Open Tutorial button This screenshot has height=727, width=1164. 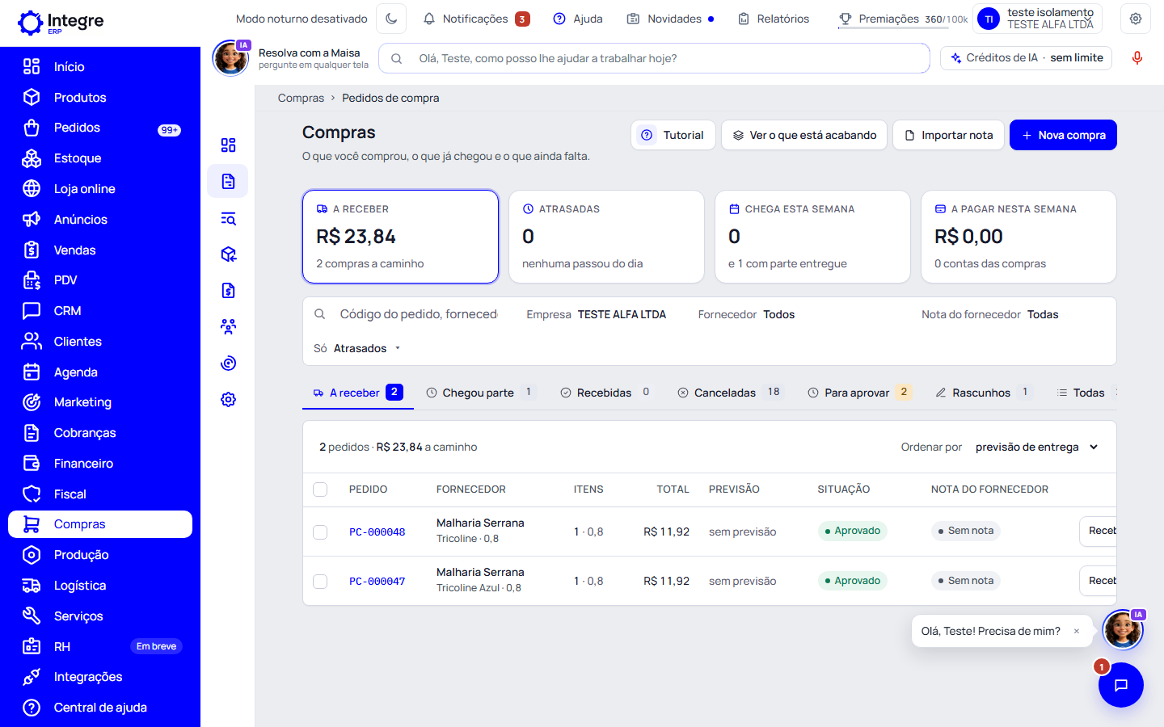(x=673, y=135)
